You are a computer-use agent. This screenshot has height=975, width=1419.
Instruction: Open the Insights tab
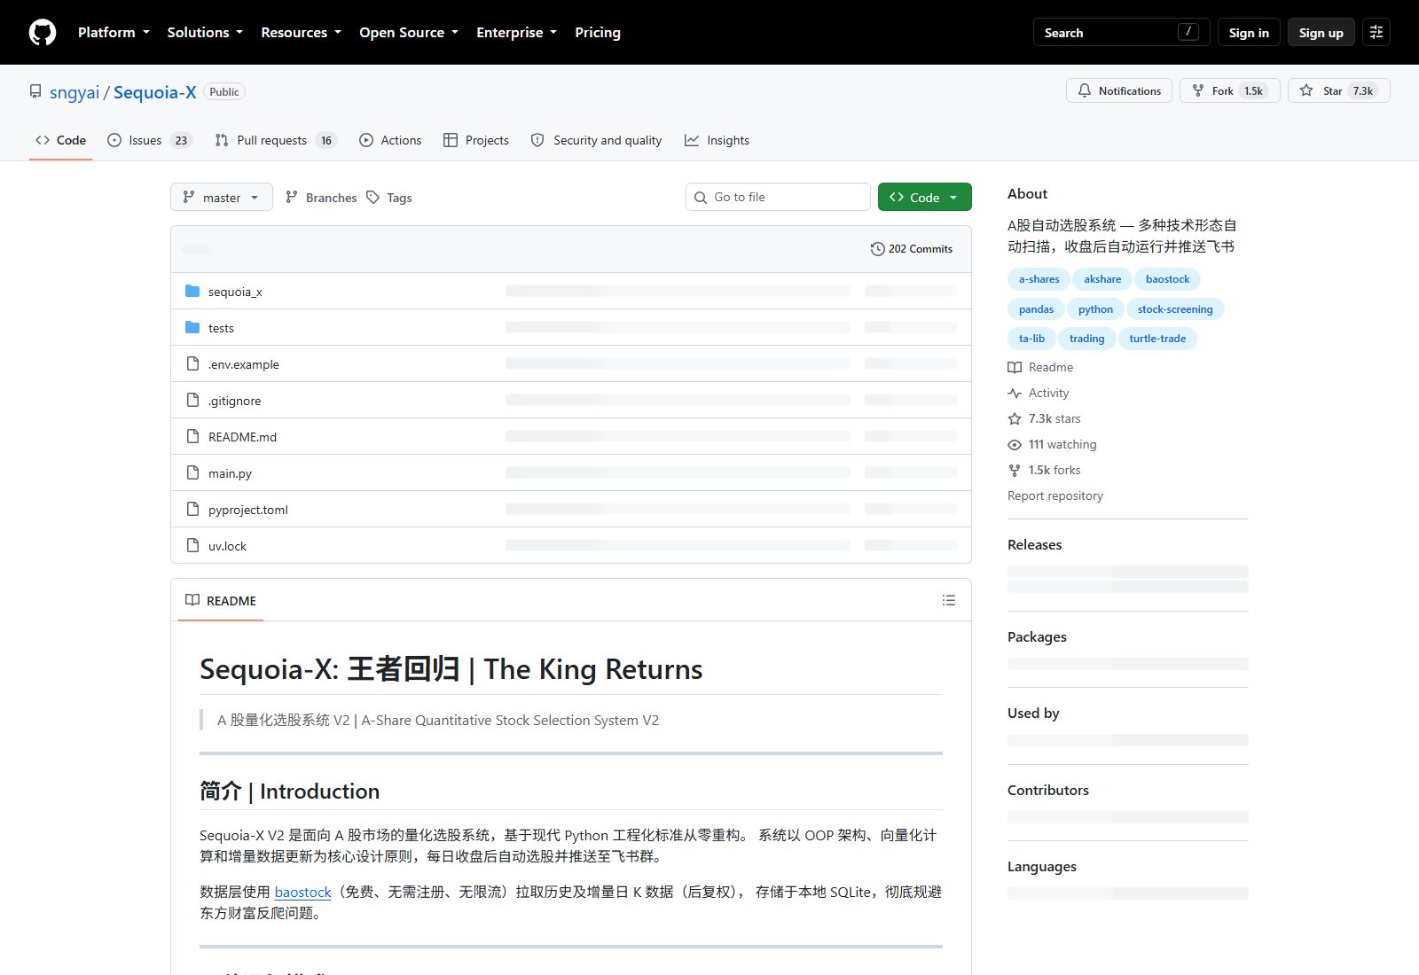tap(717, 140)
